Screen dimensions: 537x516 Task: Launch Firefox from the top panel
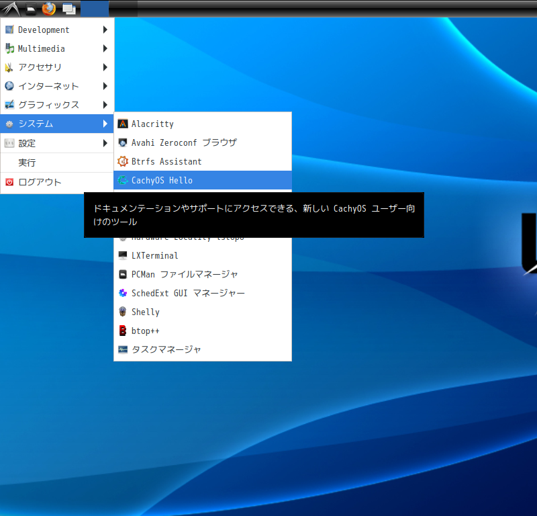point(49,9)
